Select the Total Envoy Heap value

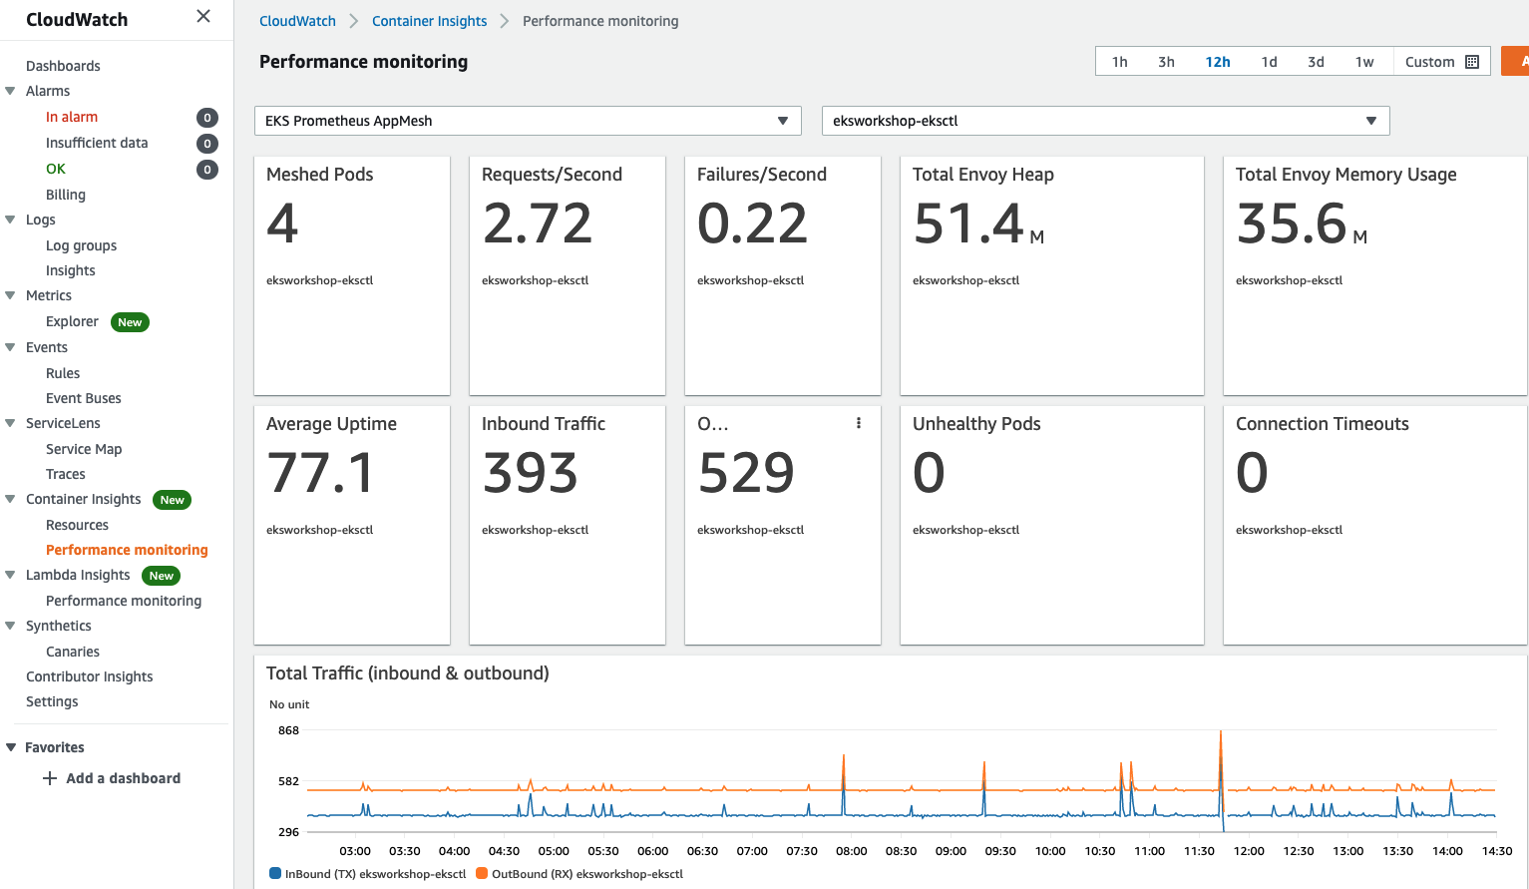(978, 223)
